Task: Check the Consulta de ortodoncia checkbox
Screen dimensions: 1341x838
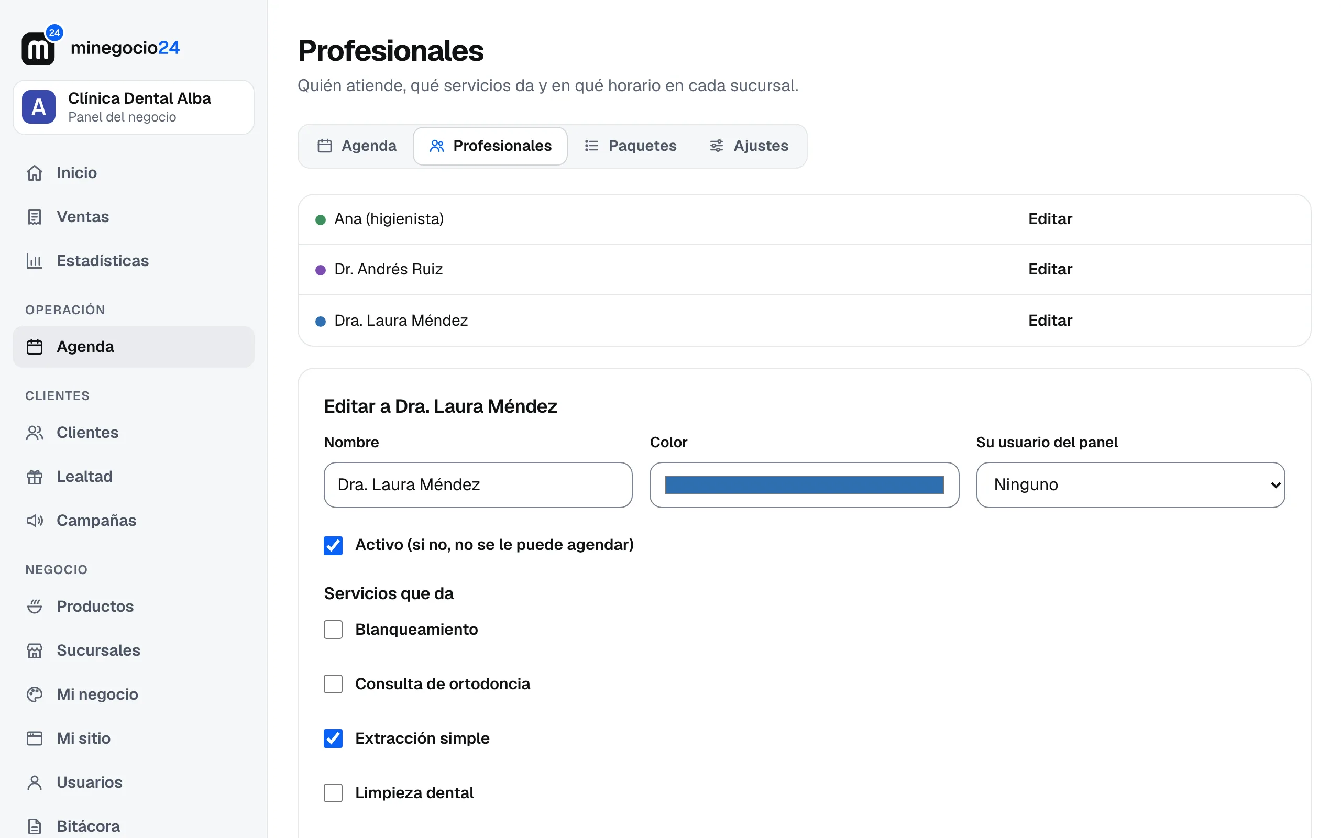Action: pyautogui.click(x=333, y=684)
